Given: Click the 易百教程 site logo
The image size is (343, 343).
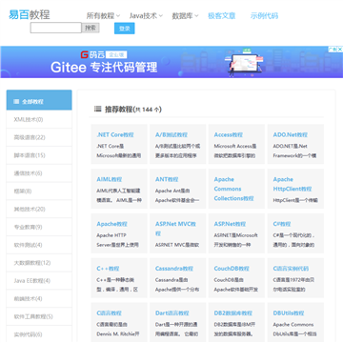Looking at the screenshot, I should [30, 14].
